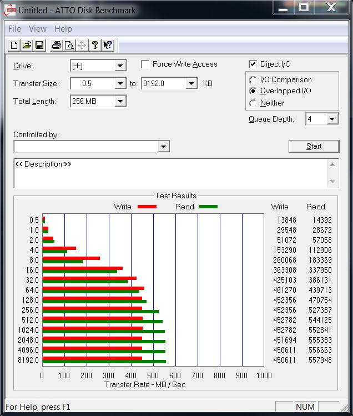Activate the context help pointer icon
This screenshot has width=353, height=416.
coord(108,46)
